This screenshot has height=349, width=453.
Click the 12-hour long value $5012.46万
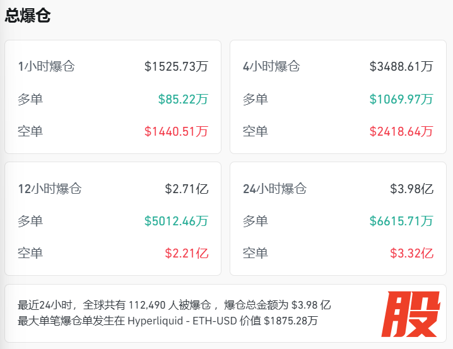point(176,221)
